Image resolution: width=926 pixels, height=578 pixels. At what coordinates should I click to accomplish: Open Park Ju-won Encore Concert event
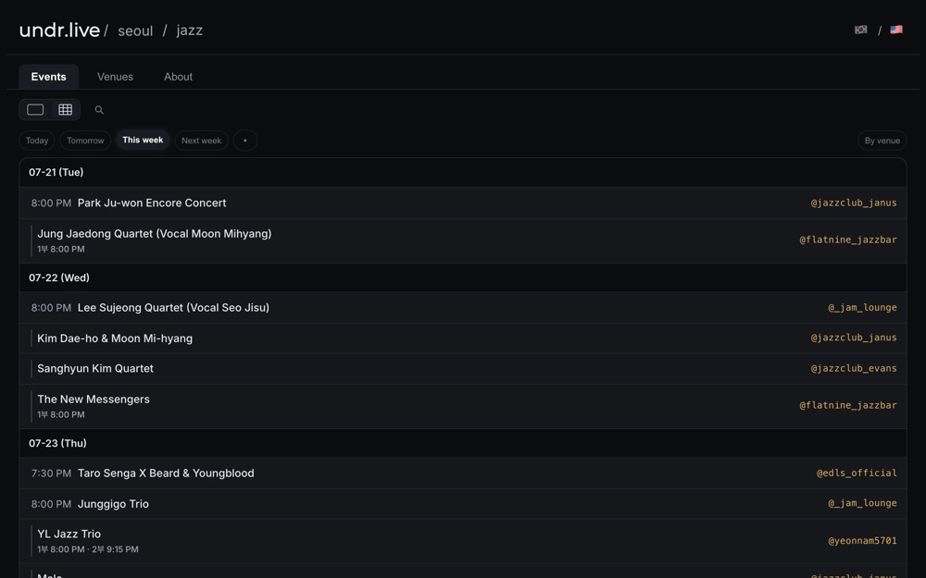point(152,203)
